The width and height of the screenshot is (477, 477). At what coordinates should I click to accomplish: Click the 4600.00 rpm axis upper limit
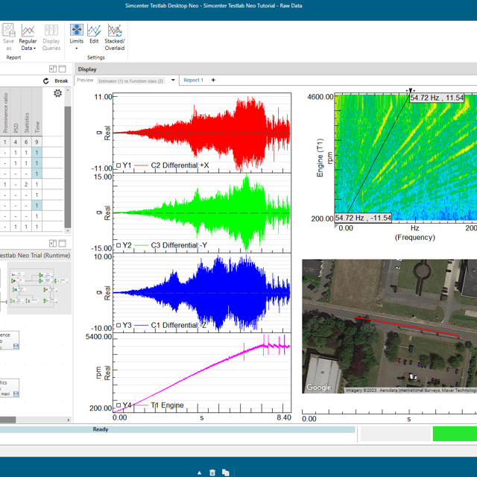320,97
